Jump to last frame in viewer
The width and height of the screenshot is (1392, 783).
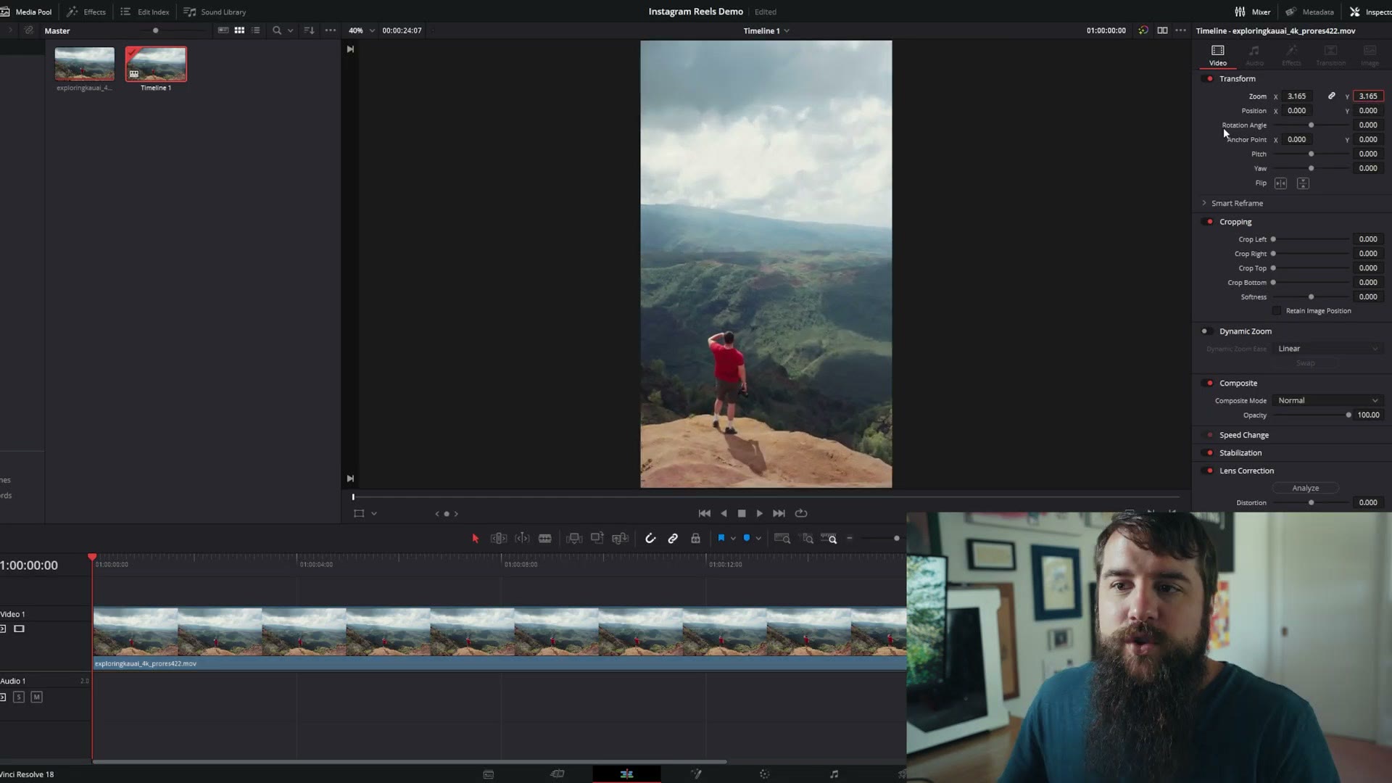tap(779, 513)
